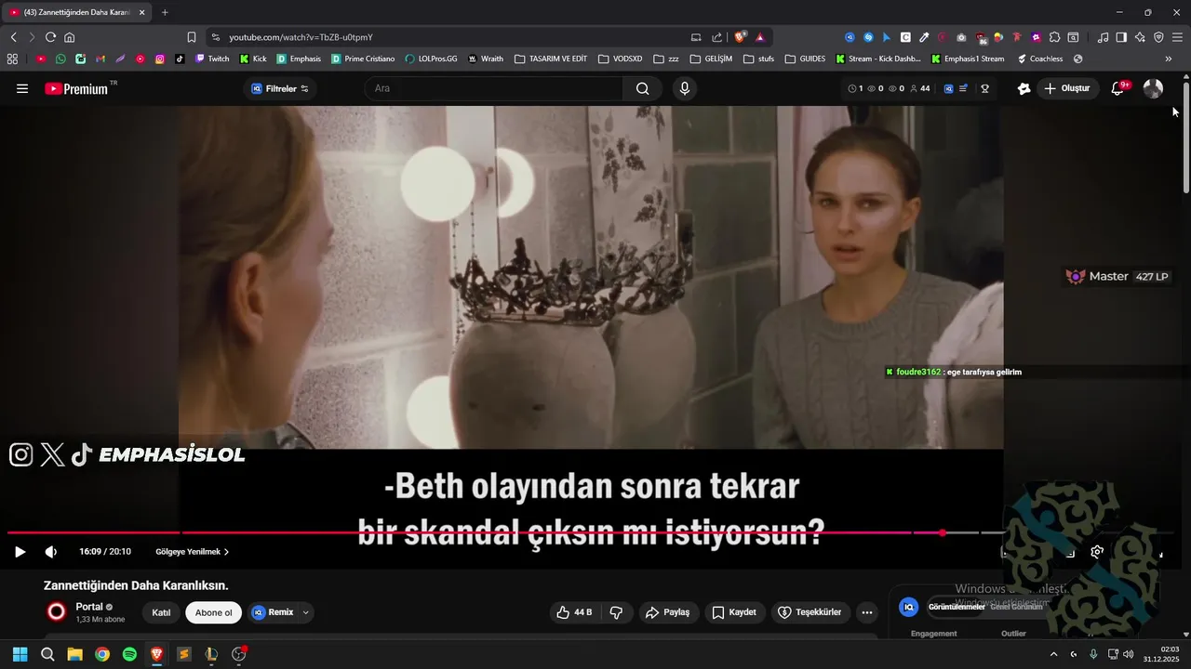Switch to Görüntülenmeler tab in side panel
Screen dimensions: 1191x669
click(x=957, y=607)
